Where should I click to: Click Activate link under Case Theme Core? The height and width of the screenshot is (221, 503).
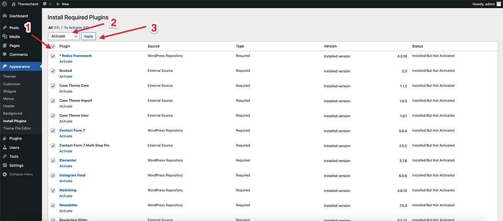(x=66, y=92)
